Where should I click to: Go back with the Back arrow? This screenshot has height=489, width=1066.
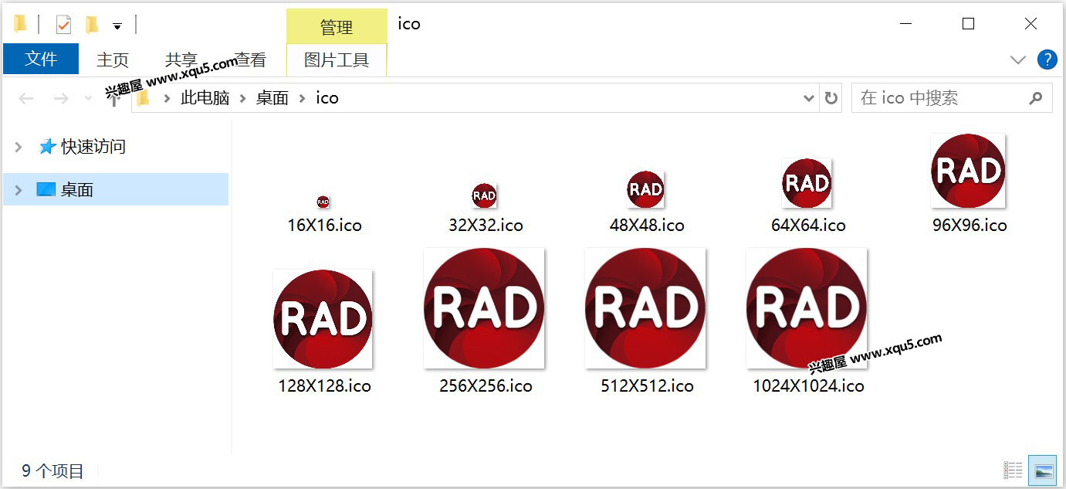click(x=26, y=99)
